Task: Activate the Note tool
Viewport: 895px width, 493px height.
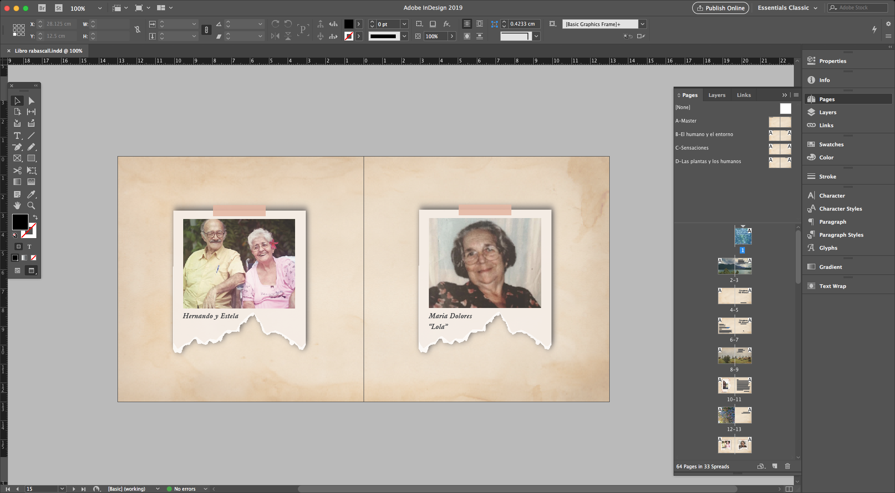Action: (17, 194)
